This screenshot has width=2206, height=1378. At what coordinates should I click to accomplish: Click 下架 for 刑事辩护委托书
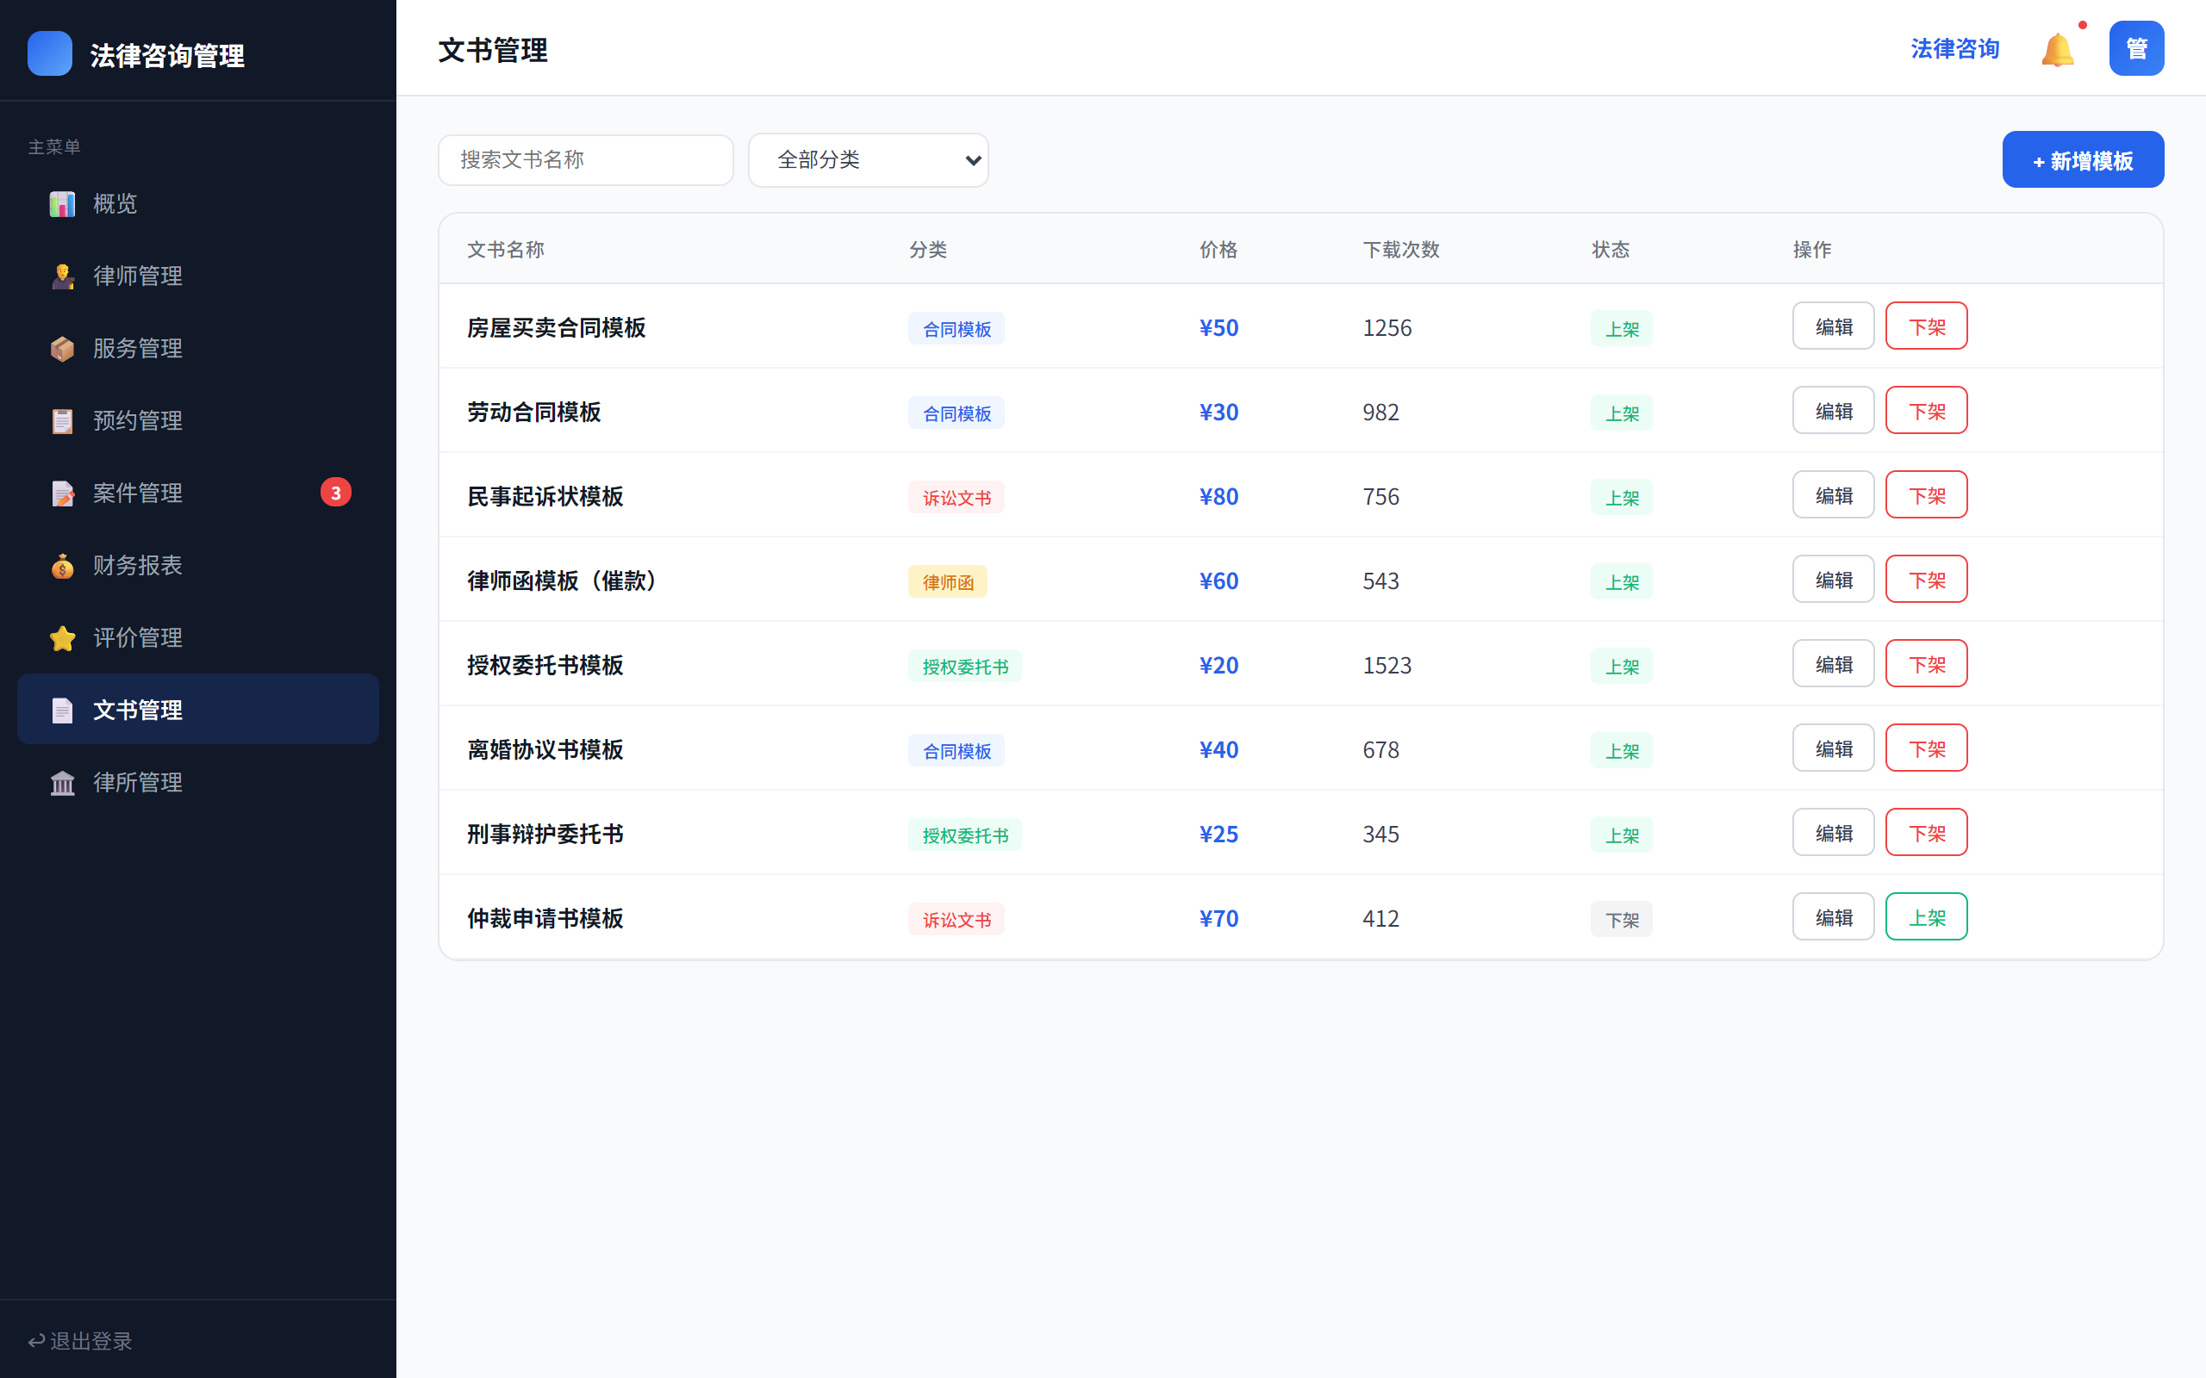point(1925,832)
